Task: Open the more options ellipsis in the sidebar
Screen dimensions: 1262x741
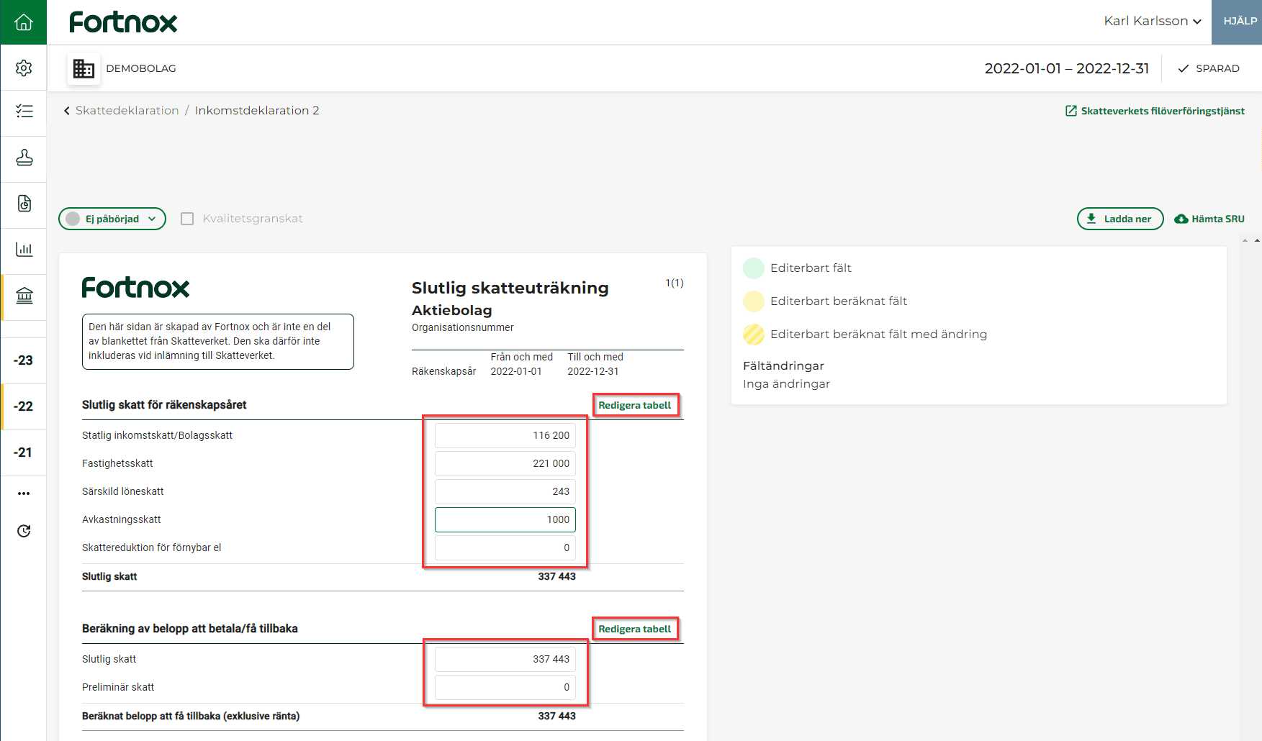Action: click(24, 494)
